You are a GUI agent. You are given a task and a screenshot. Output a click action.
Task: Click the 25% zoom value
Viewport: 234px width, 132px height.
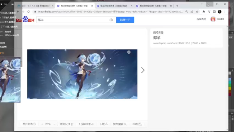[48, 124]
